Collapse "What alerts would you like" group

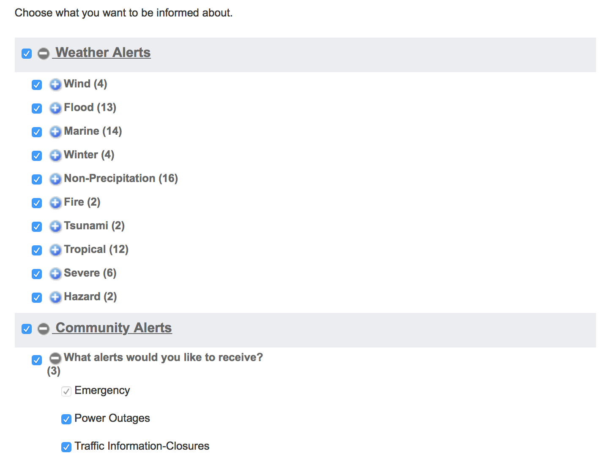point(55,359)
